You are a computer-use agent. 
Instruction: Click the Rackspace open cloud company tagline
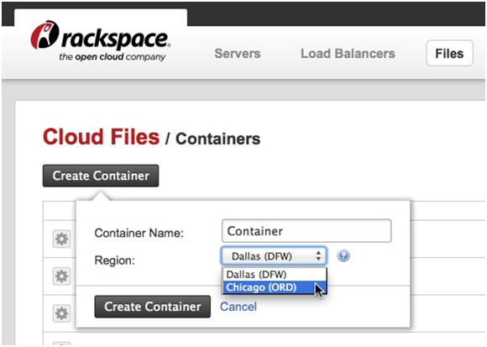[x=113, y=57]
